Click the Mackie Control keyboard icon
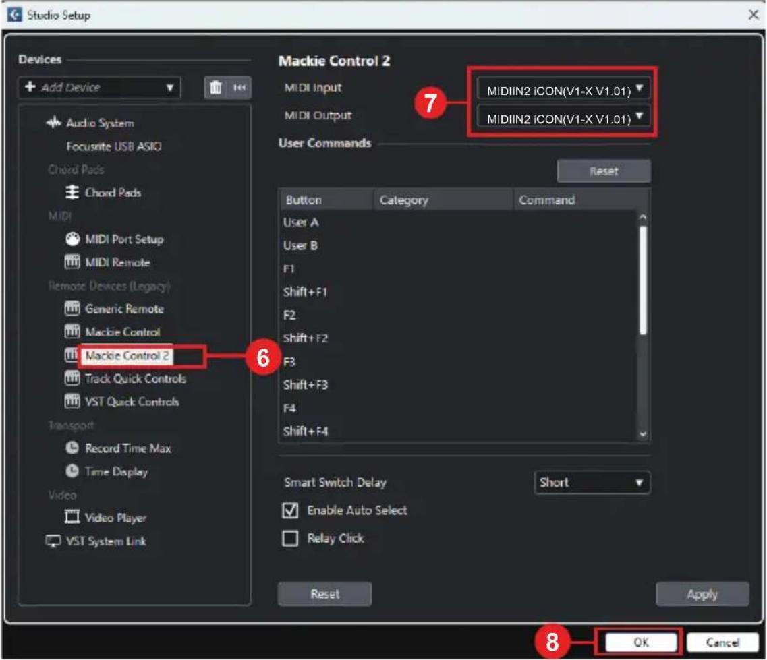 coord(72,332)
